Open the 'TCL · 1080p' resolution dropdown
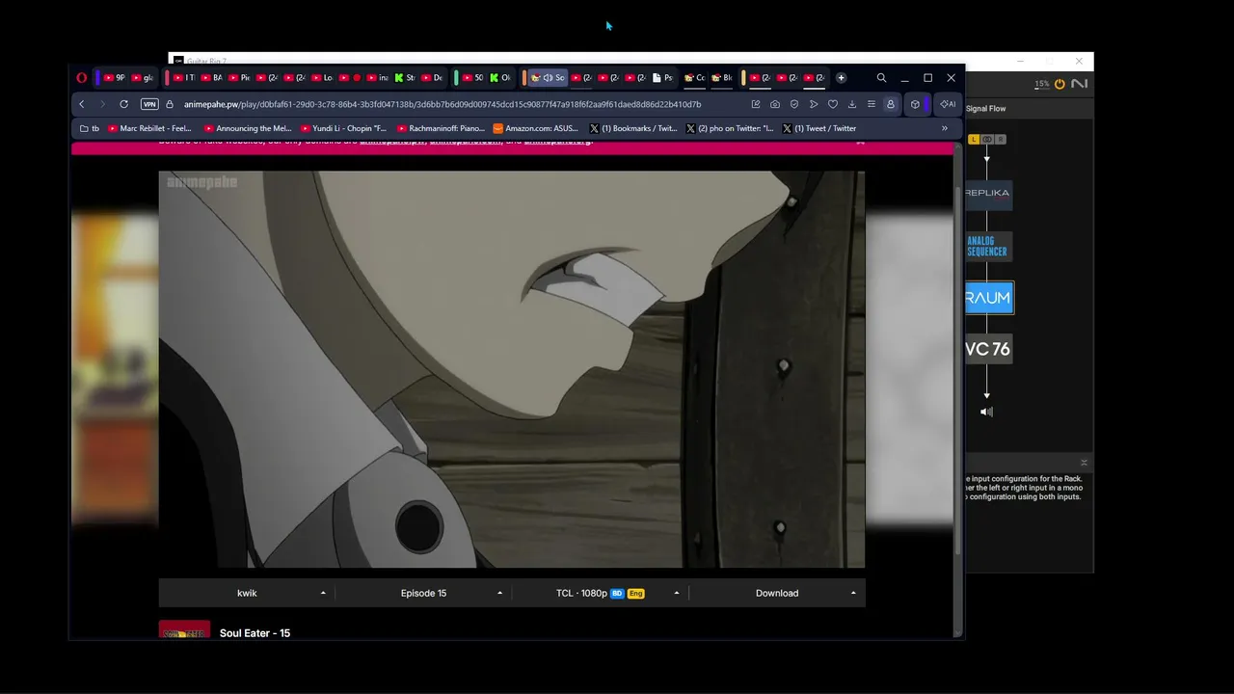Screen dimensions: 1234x694 600,594
